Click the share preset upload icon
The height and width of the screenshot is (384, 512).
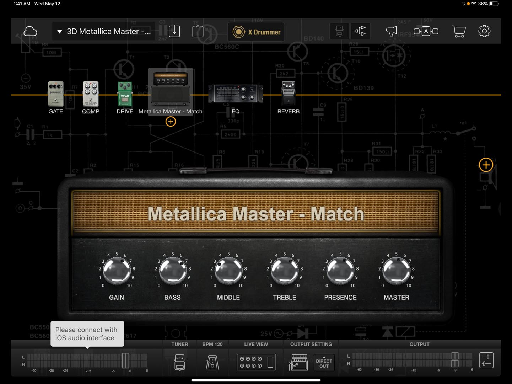click(198, 31)
